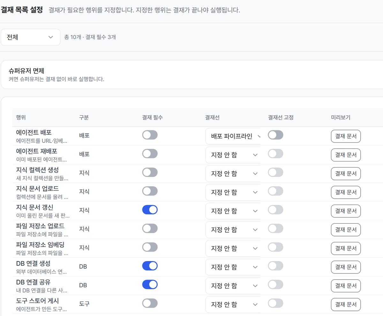Open 결재선 dropdown for DB 연결 생성
The width and height of the screenshot is (383, 316).
[x=233, y=267]
